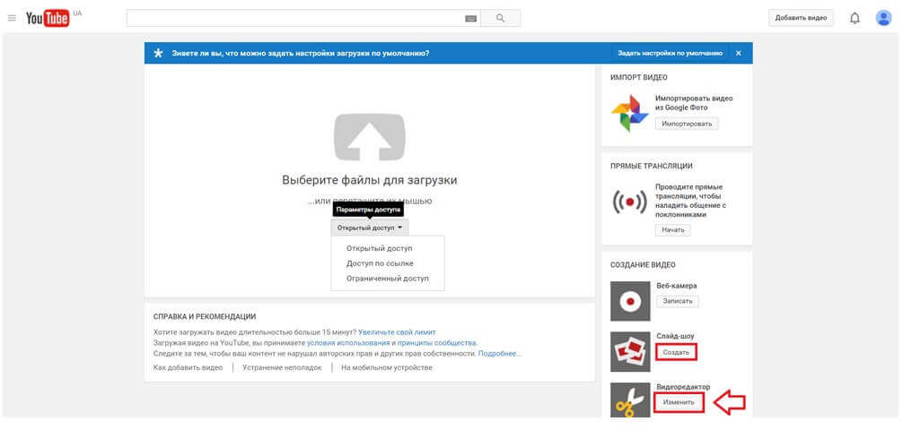
Task: Click the Google Photos pinwheel icon
Action: [x=629, y=113]
